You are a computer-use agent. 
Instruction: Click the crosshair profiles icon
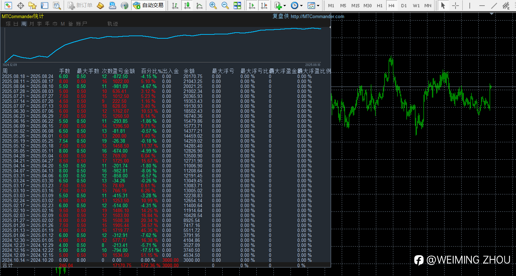(x=21, y=5)
